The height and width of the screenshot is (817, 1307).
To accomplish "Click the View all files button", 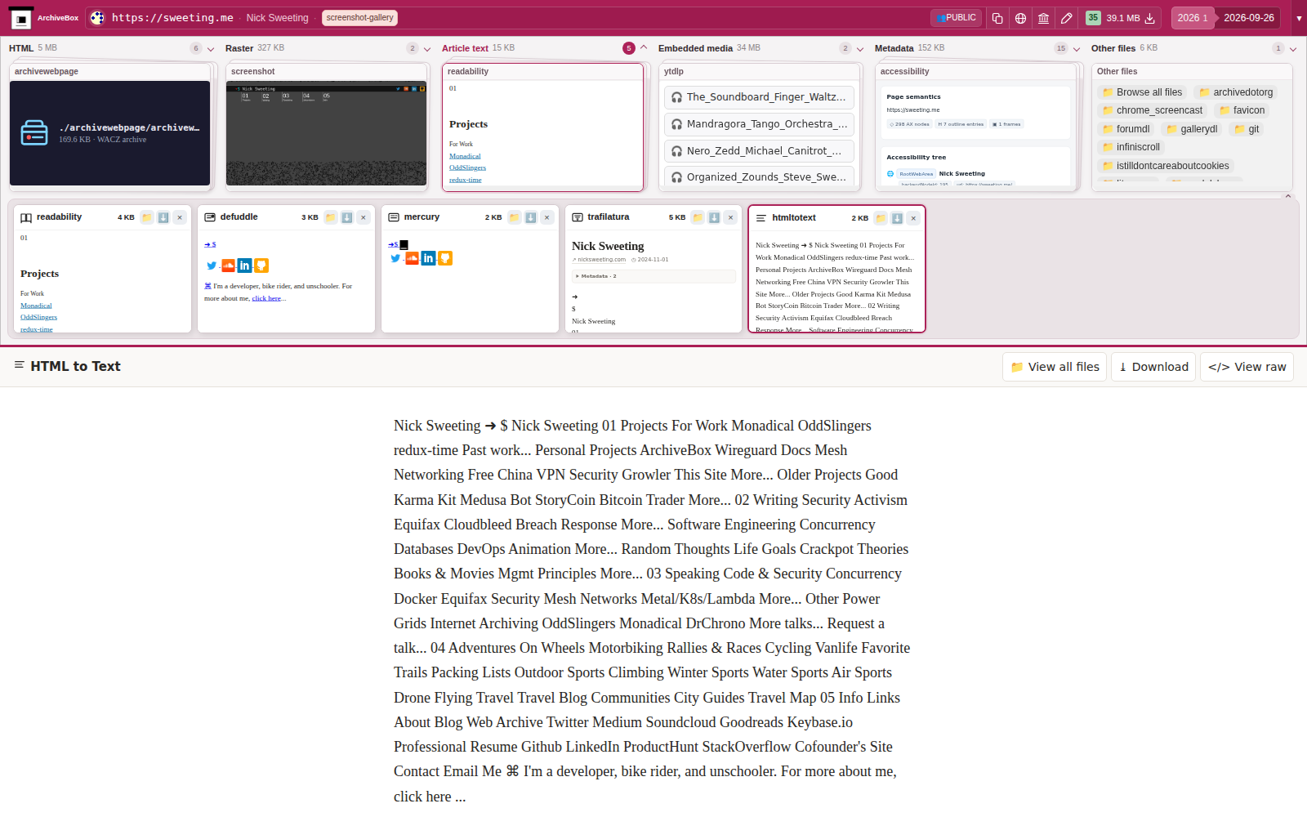I will click(1055, 367).
